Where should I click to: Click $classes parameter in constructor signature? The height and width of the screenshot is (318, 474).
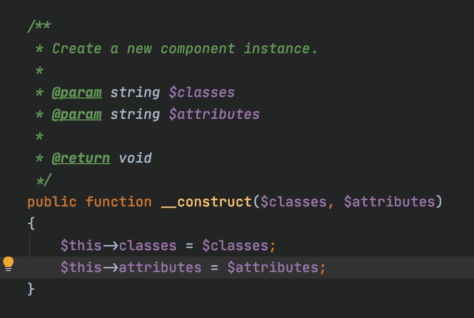pyautogui.click(x=294, y=202)
